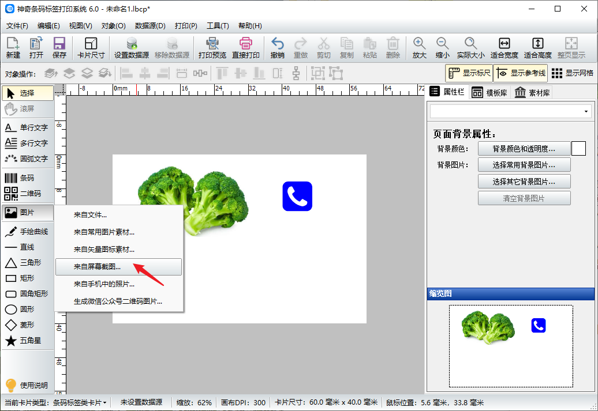Select the blue phone icon on canvas
The image size is (598, 411).
pyautogui.click(x=297, y=196)
